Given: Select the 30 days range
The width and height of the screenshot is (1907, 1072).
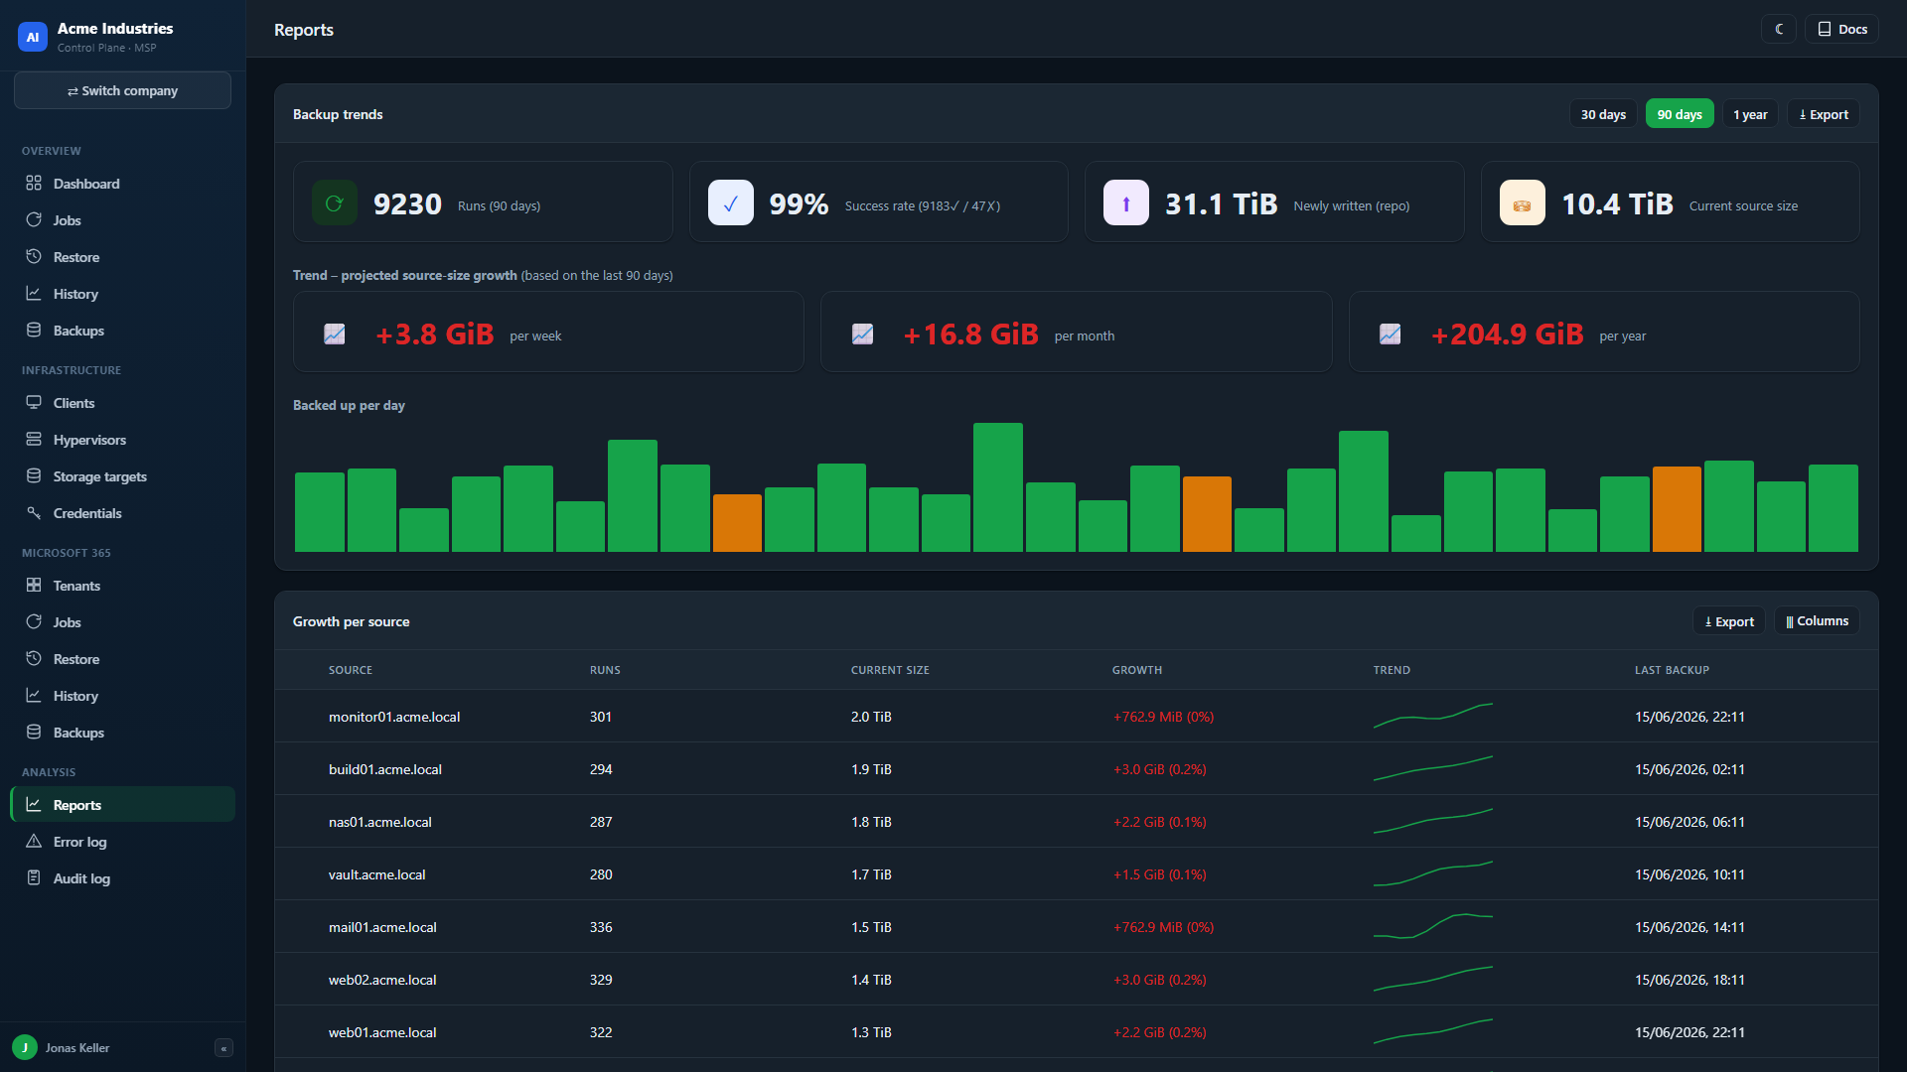Looking at the screenshot, I should point(1603,114).
